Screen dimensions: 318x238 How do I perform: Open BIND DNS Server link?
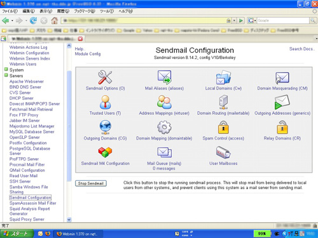[25, 87]
